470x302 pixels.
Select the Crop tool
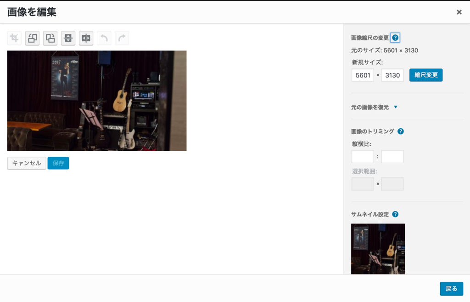coord(14,38)
